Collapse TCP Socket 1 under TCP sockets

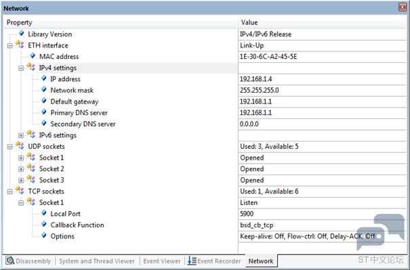pyautogui.click(x=21, y=203)
